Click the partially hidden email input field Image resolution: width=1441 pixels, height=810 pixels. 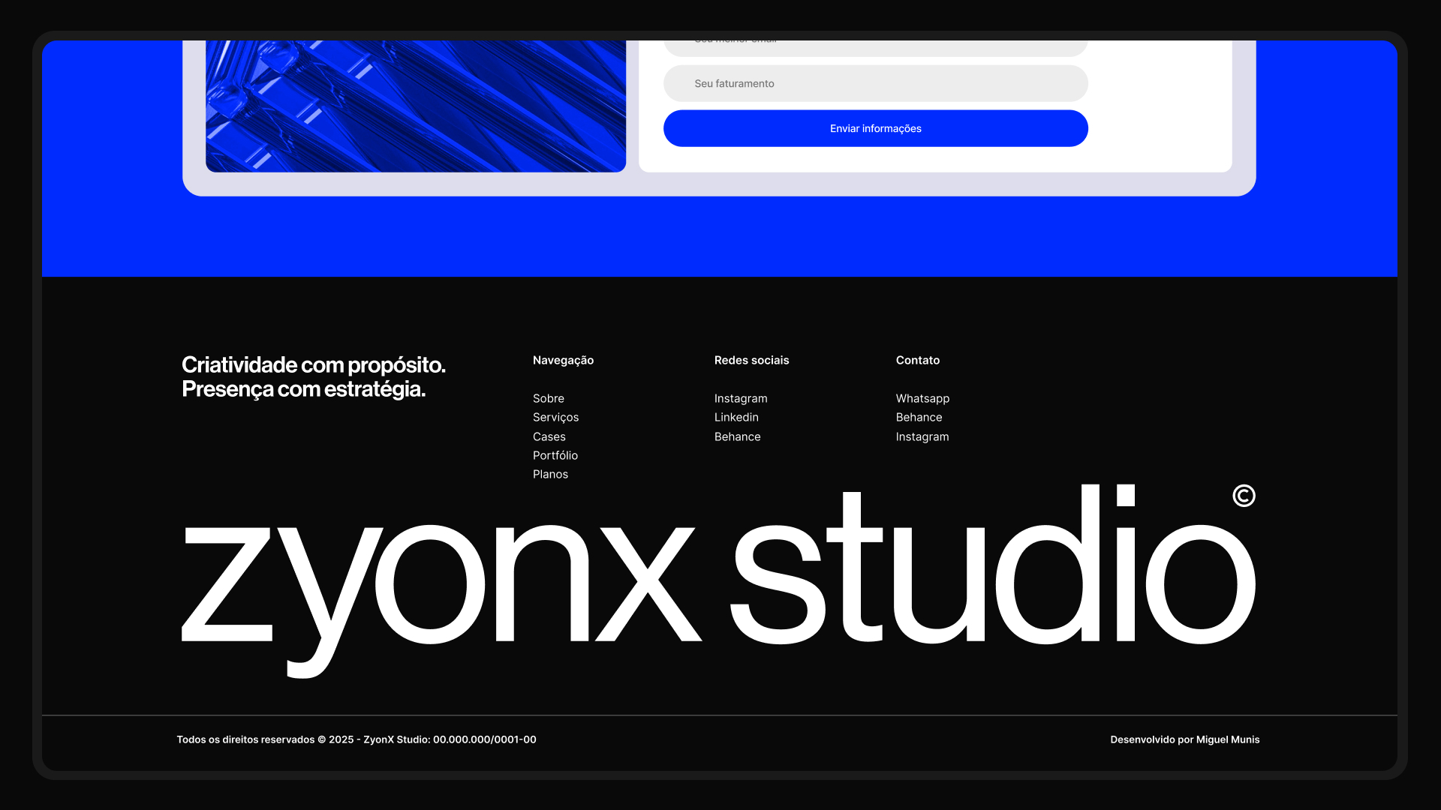point(875,47)
